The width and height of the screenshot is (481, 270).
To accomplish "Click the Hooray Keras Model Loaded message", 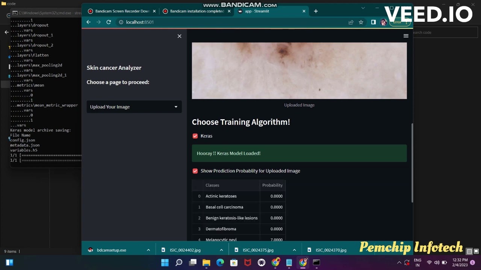I will [299, 153].
